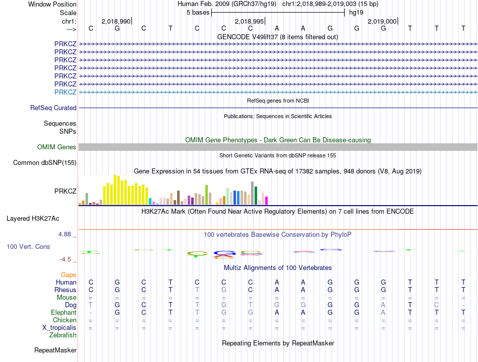Click the Window Position track label
This screenshot has height=362, width=478.
click(52, 4)
